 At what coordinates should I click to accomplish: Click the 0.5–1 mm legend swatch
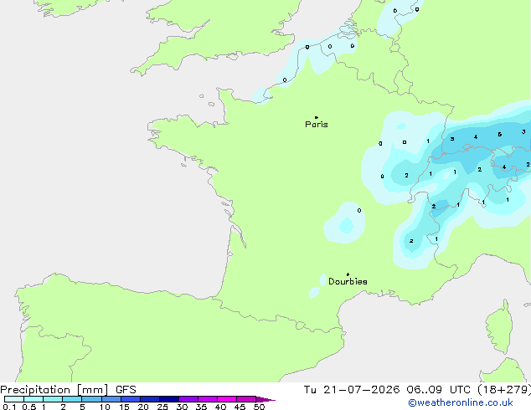tap(34, 399)
